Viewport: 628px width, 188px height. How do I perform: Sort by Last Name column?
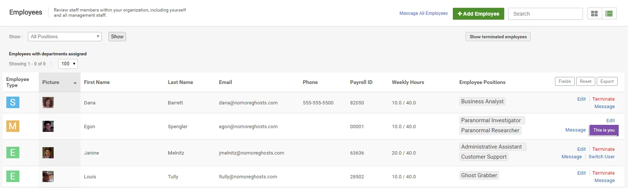(x=180, y=82)
